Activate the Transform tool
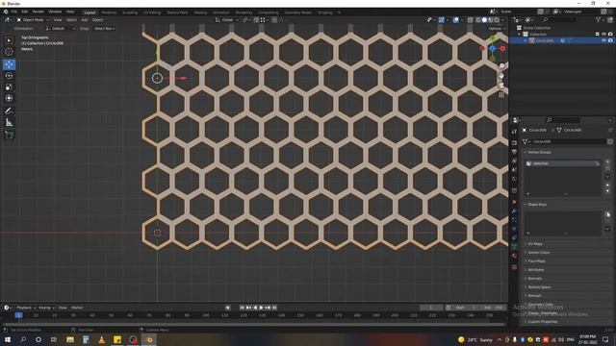The height and width of the screenshot is (346, 616). (9, 98)
